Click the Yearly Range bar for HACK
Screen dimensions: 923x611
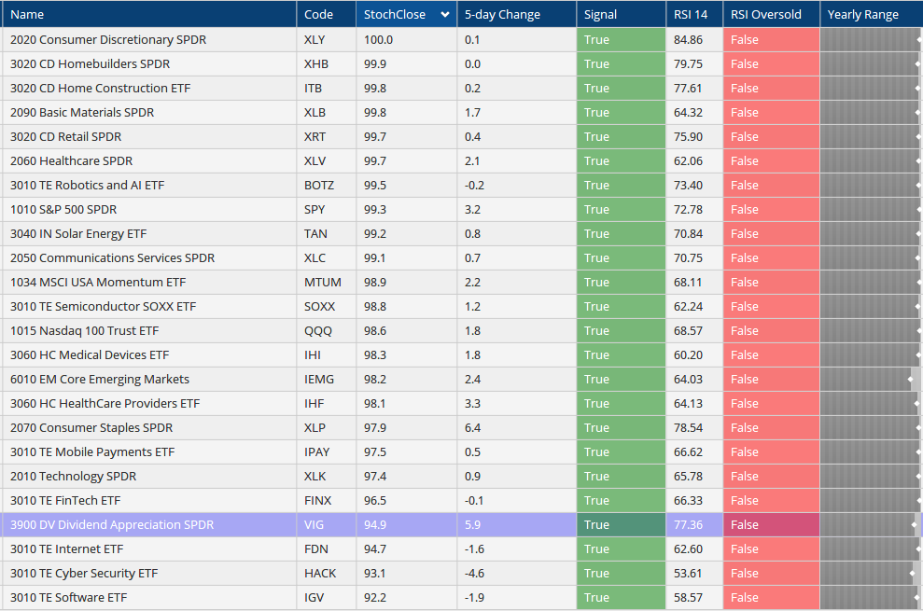[x=871, y=573]
